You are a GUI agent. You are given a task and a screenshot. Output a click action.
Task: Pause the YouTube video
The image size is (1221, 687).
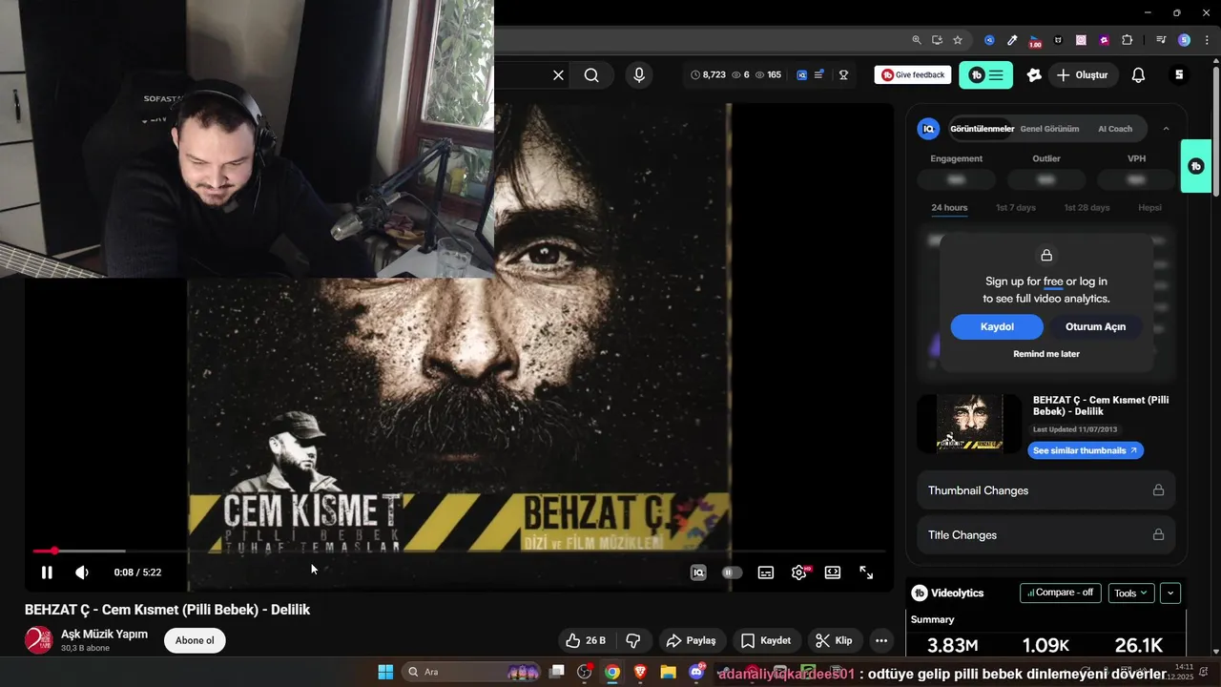point(47,572)
